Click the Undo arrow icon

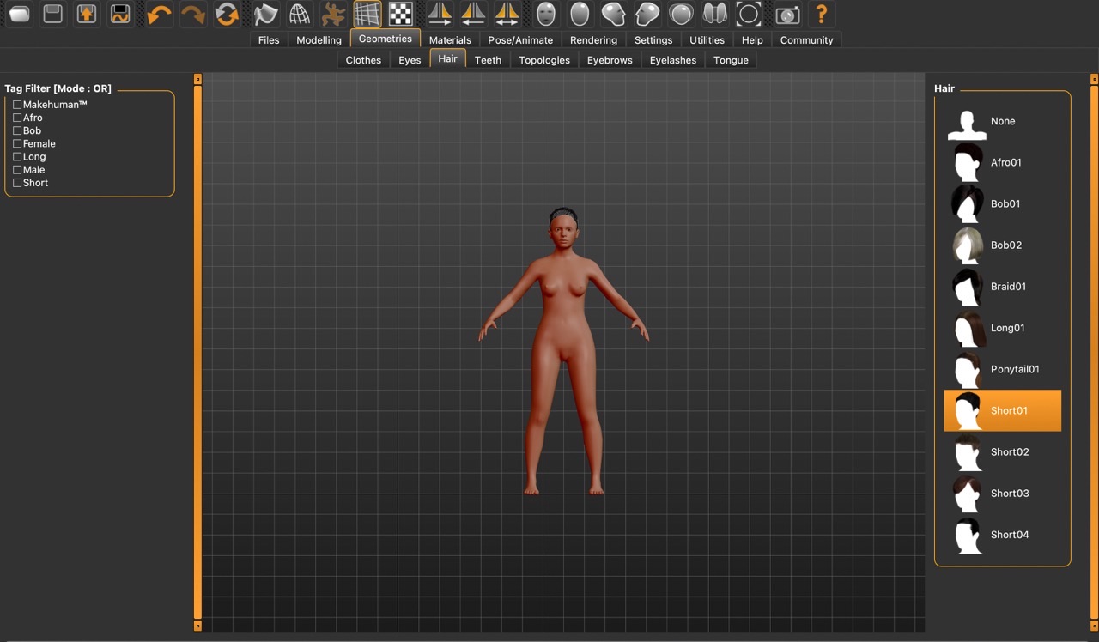click(x=159, y=15)
